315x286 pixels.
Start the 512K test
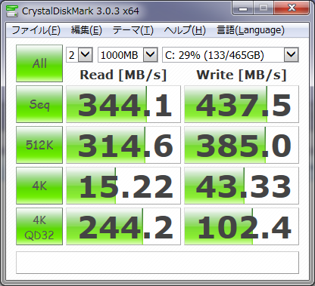39,145
